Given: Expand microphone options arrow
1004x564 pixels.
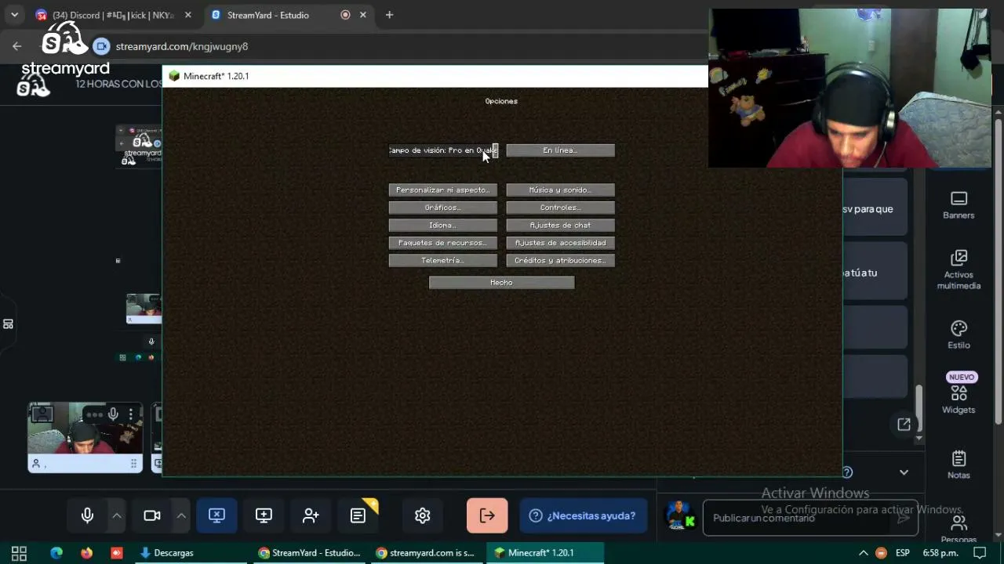Looking at the screenshot, I should [x=117, y=515].
